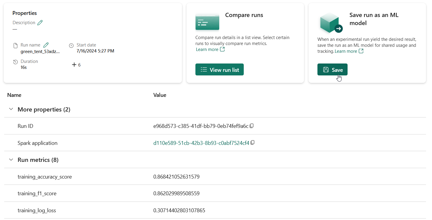432x220 pixels.
Task: Click the Duration history icon
Action: tap(16, 62)
